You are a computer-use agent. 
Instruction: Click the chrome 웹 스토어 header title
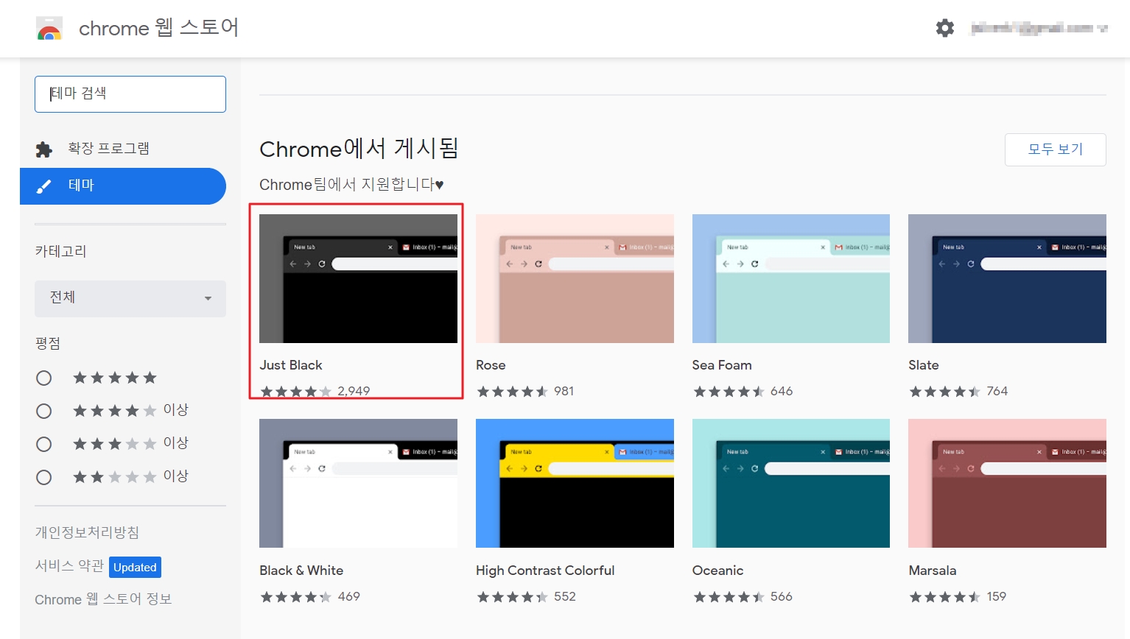(158, 28)
